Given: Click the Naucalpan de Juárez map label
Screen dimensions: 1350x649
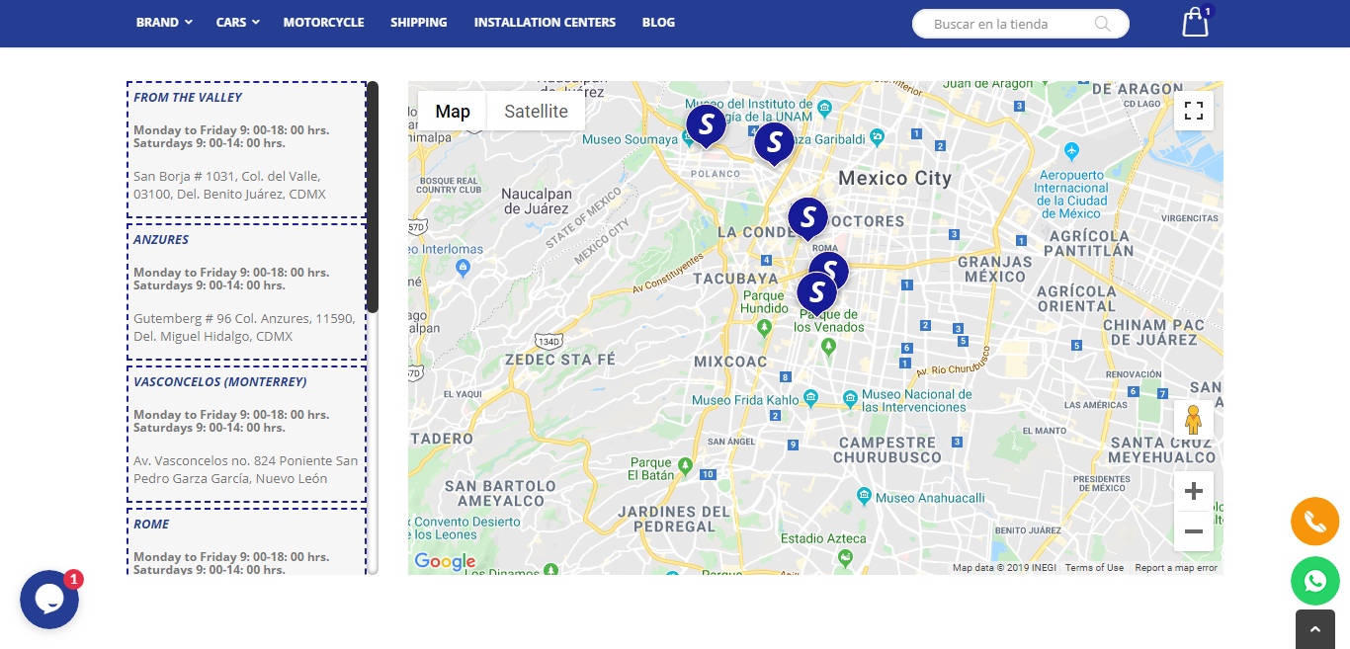Looking at the screenshot, I should [x=536, y=201].
